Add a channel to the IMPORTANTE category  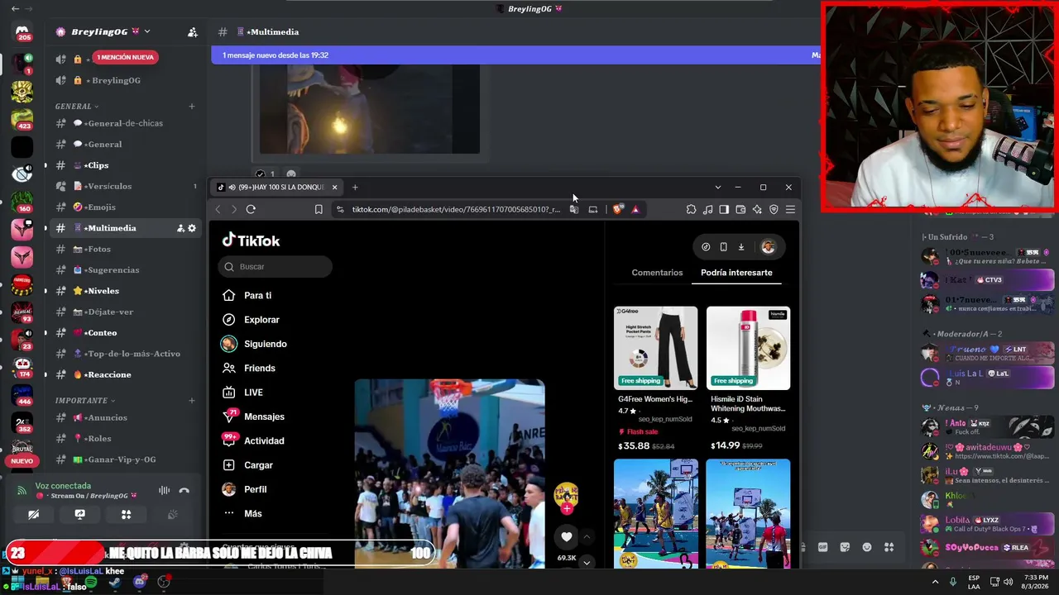pos(192,401)
